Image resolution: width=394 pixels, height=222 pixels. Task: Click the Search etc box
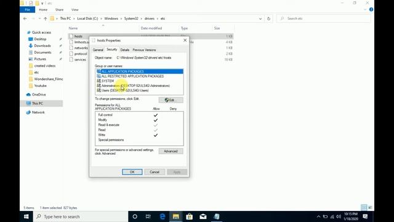point(324,18)
